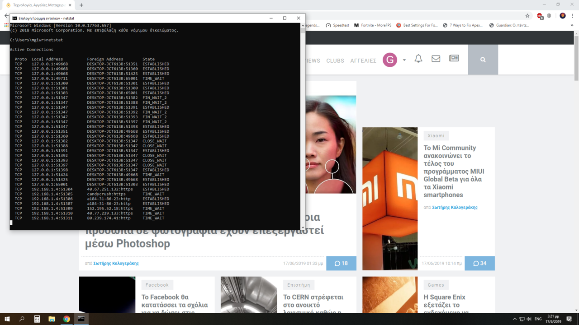Open the Επιστήμη category tag

click(299, 285)
